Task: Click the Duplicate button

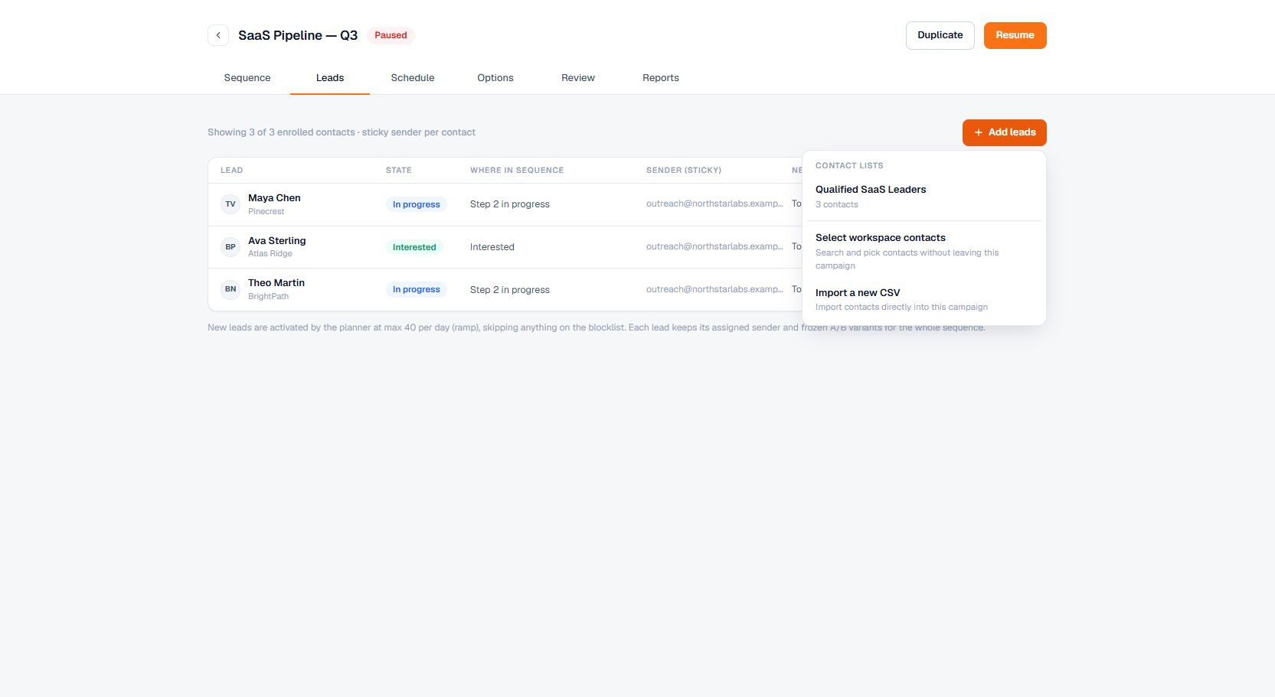Action: [940, 35]
